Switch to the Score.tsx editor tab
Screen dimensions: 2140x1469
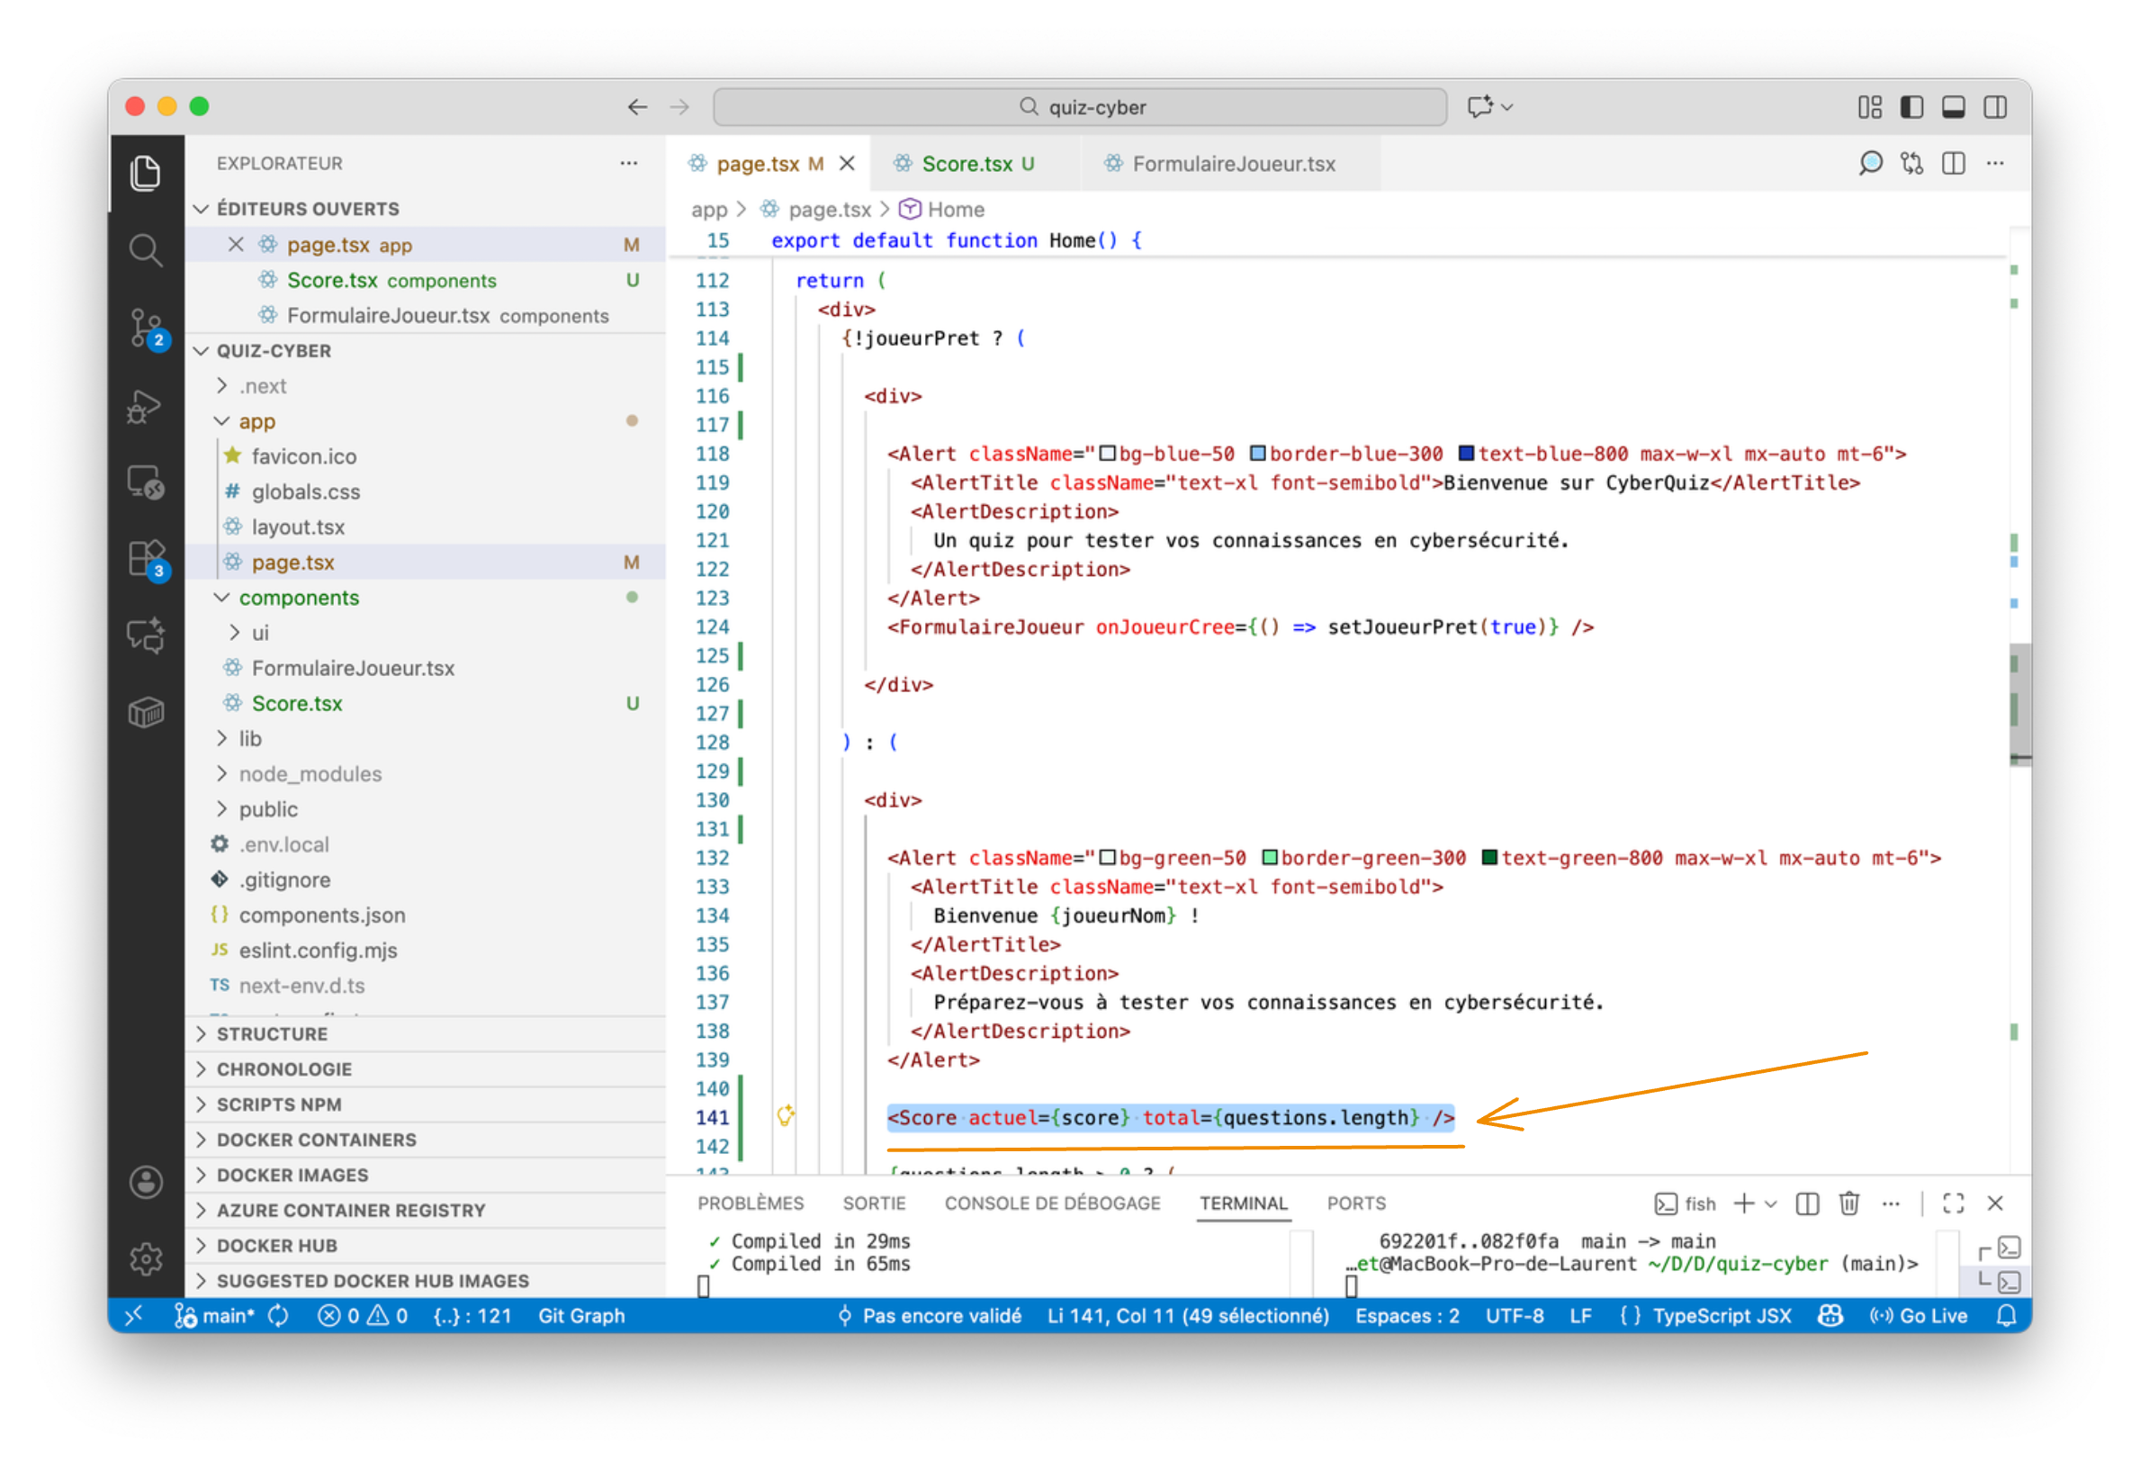tap(965, 164)
